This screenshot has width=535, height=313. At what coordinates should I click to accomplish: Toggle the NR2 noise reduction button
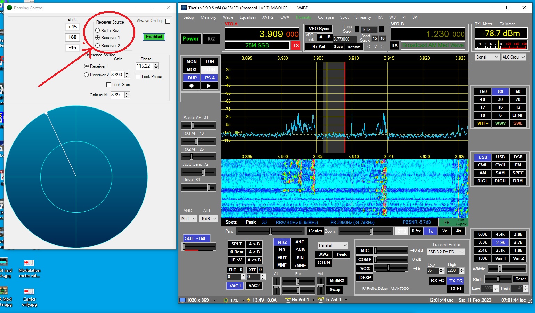tap(282, 242)
